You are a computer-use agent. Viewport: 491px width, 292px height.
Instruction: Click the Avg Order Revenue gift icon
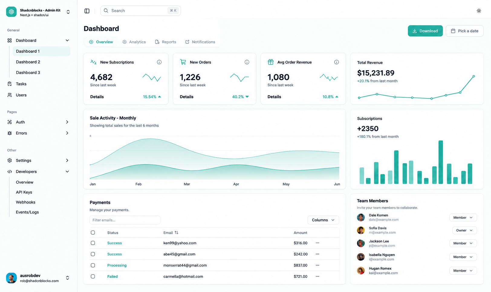point(271,62)
